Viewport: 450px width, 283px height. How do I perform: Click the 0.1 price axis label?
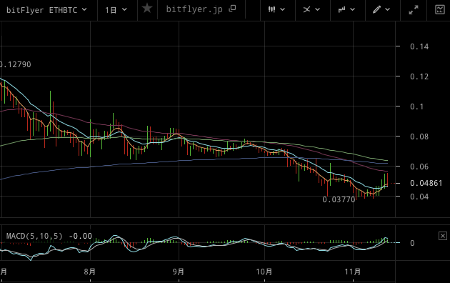click(416, 106)
